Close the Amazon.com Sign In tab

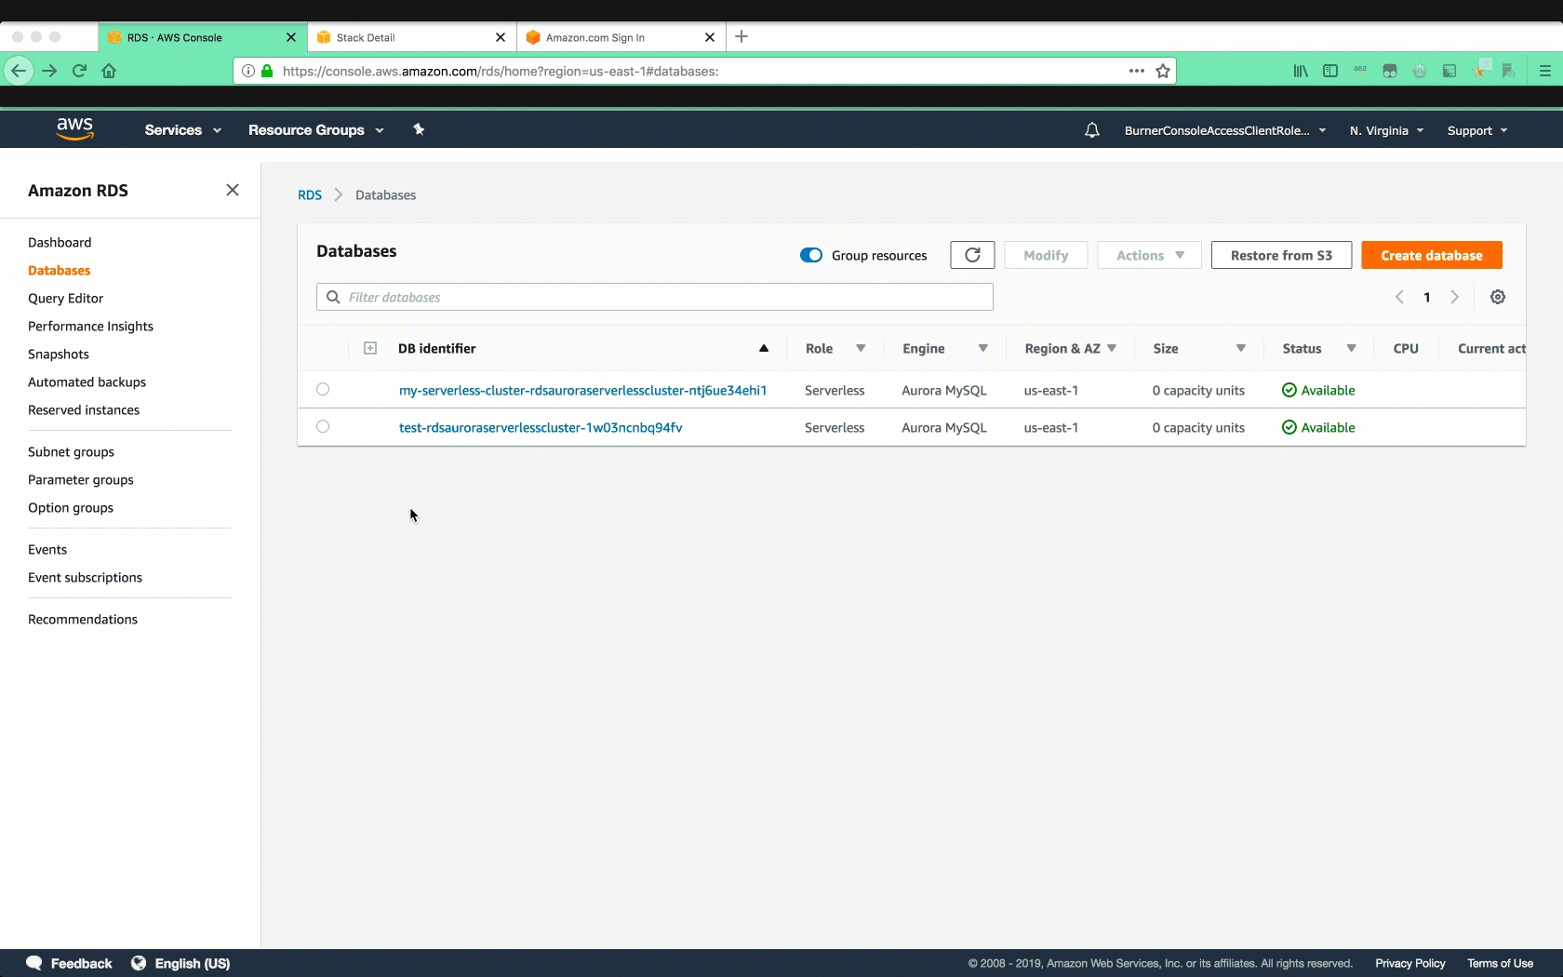710,37
